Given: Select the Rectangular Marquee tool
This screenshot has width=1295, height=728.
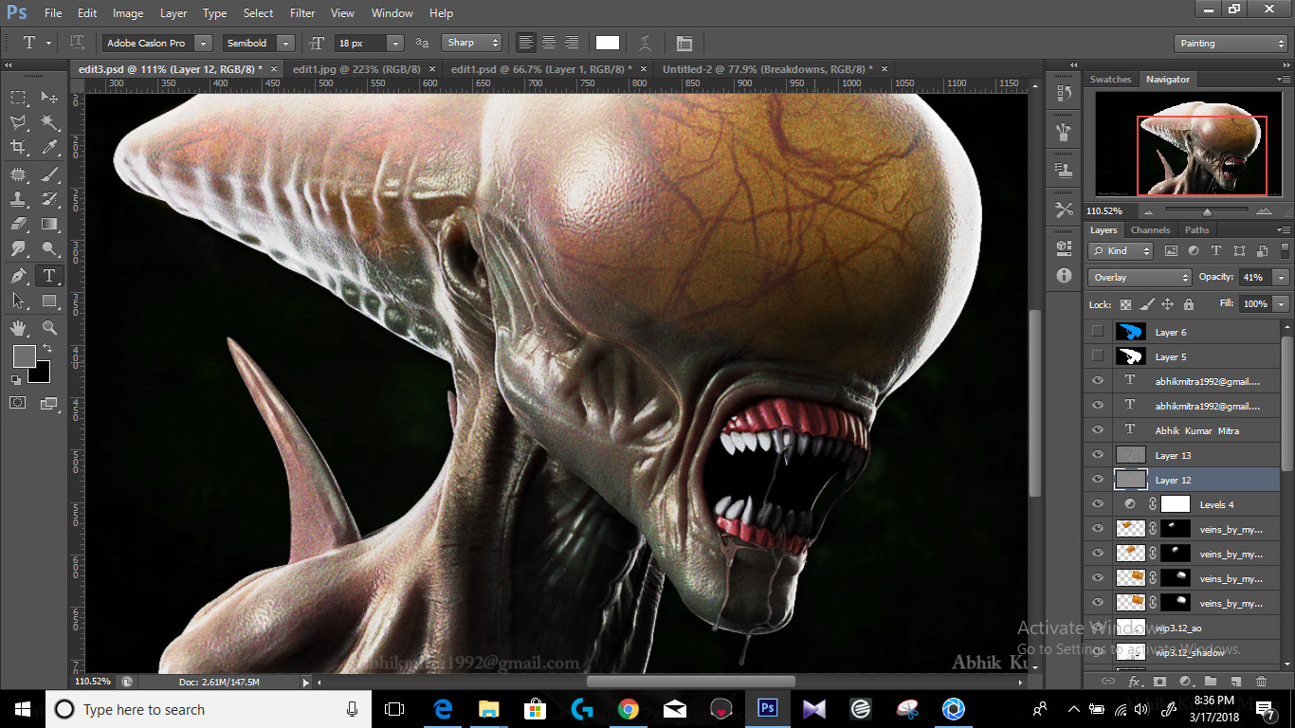Looking at the screenshot, I should coord(18,98).
